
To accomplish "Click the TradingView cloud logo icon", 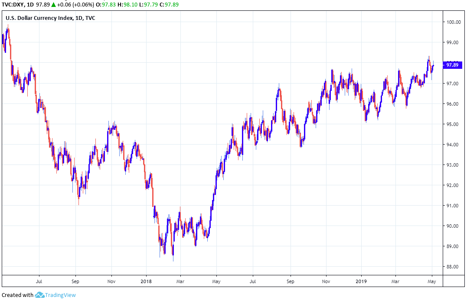I will 40,295.
